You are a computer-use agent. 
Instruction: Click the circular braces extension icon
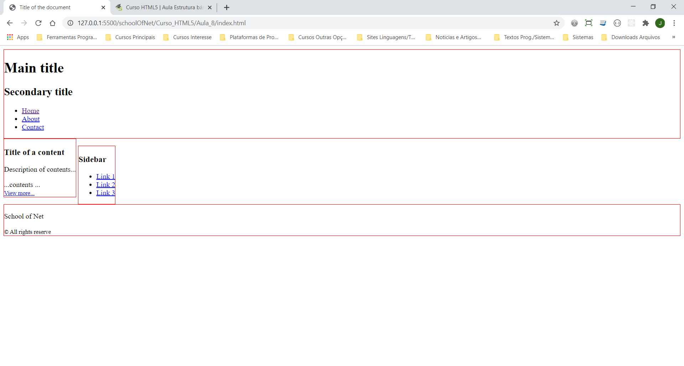[617, 23]
